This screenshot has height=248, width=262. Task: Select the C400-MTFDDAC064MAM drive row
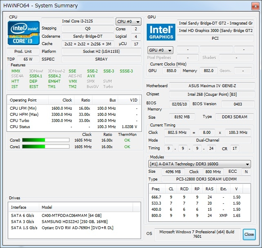pyautogui.click(x=74, y=215)
